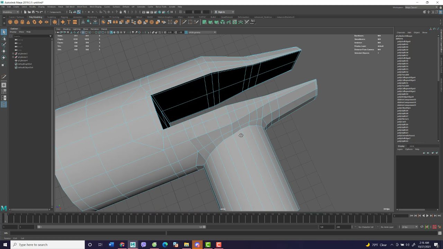Click the Redo arrow in status line
The height and width of the screenshot is (249, 443).
[x=41, y=12]
